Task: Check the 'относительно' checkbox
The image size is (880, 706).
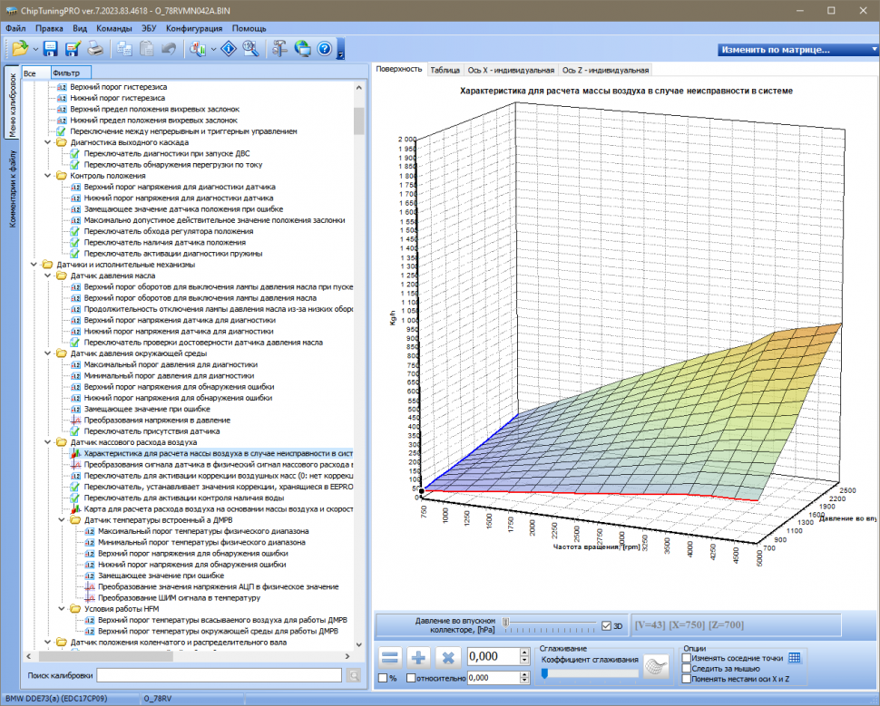Action: click(412, 678)
